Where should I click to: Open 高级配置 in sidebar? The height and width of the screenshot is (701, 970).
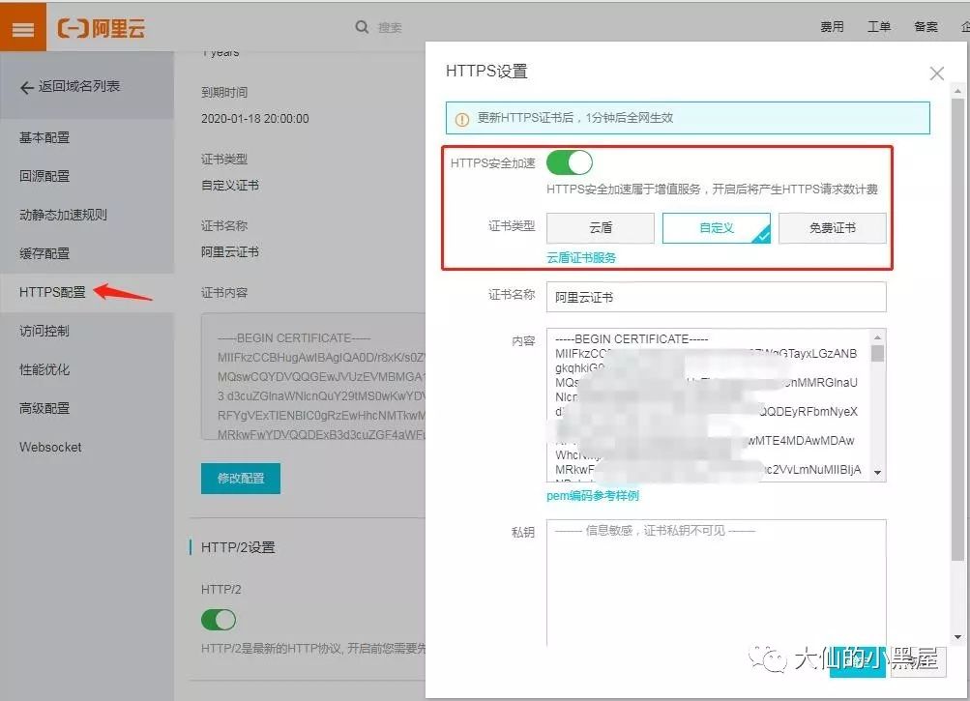pos(44,408)
